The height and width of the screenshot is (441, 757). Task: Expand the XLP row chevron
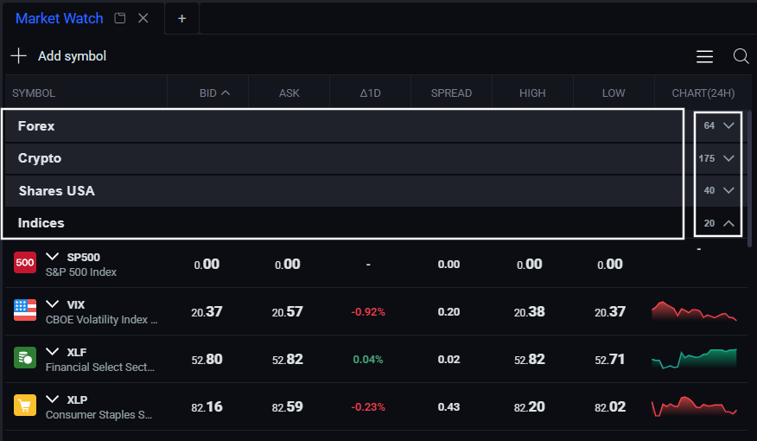52,399
